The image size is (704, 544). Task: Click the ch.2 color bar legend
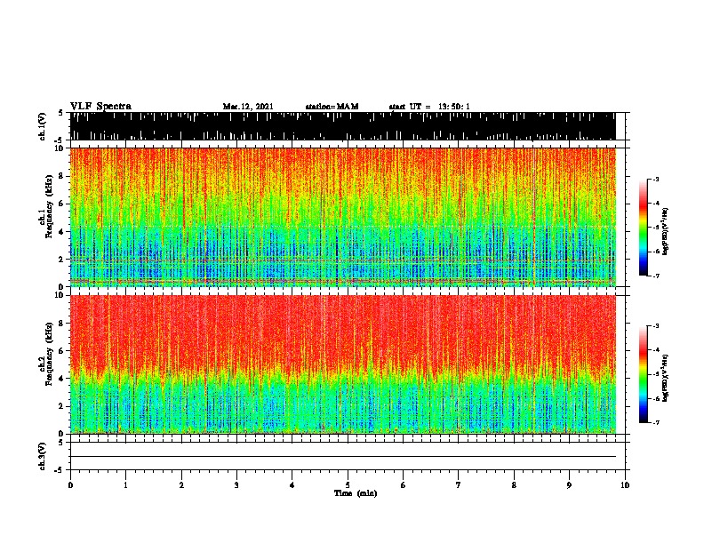pos(643,374)
